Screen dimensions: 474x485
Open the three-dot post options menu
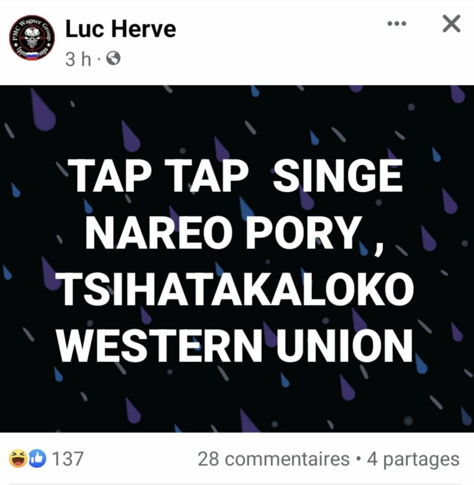(x=397, y=23)
